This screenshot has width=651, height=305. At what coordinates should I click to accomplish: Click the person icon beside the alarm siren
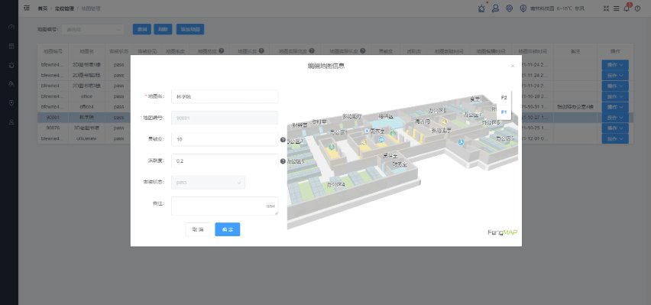(495, 8)
